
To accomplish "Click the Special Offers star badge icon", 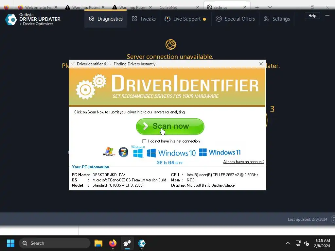I will 219,19.
